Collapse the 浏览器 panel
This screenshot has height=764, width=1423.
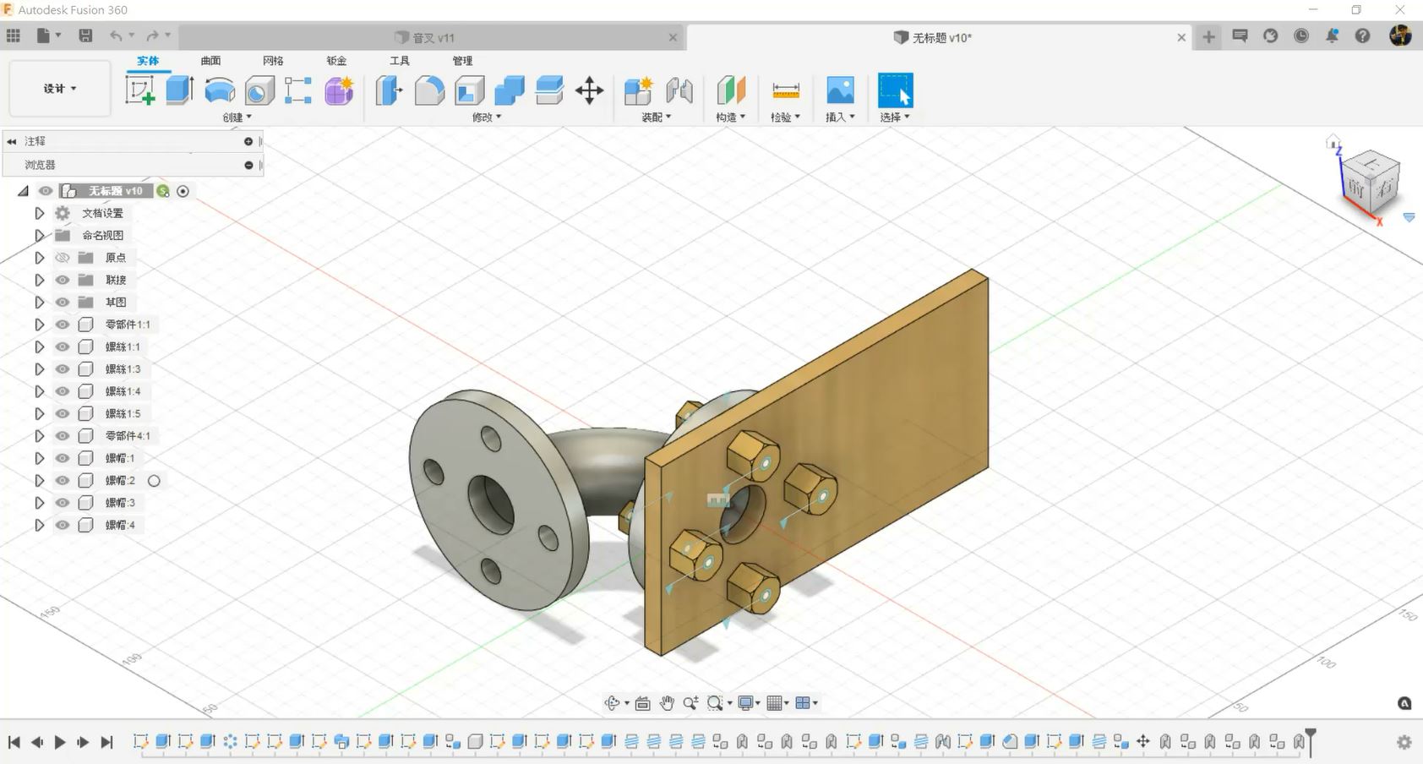coord(248,165)
